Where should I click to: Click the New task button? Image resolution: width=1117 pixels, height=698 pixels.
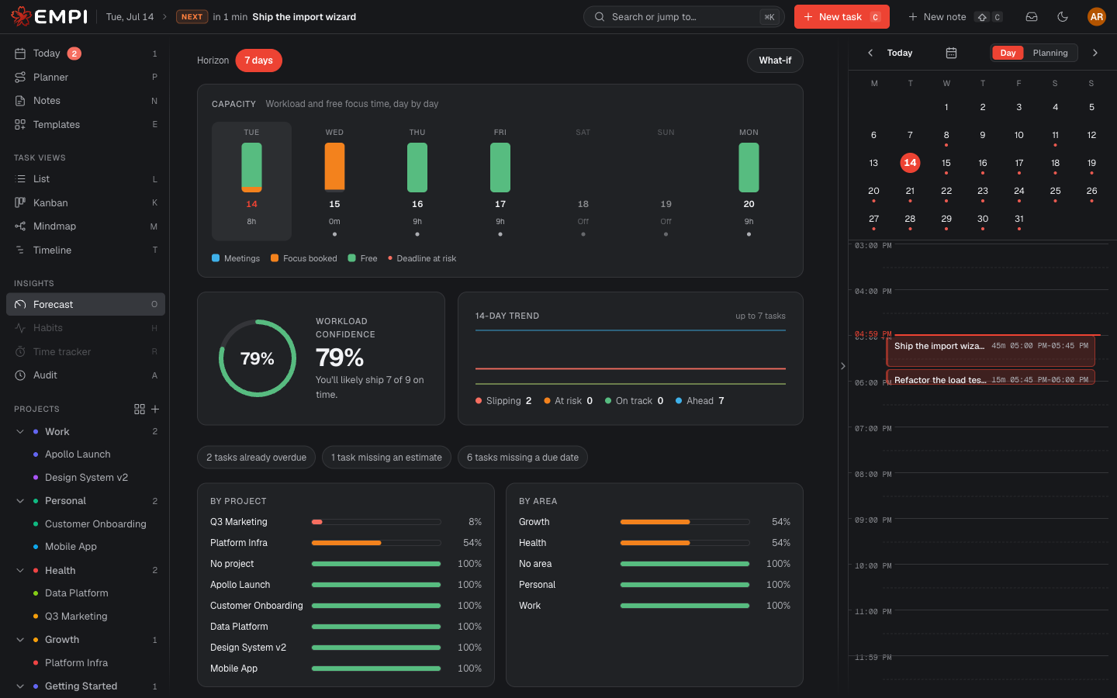[842, 17]
